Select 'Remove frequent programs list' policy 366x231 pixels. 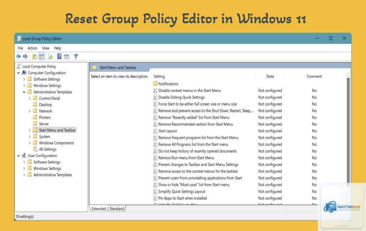pyautogui.click(x=198, y=138)
